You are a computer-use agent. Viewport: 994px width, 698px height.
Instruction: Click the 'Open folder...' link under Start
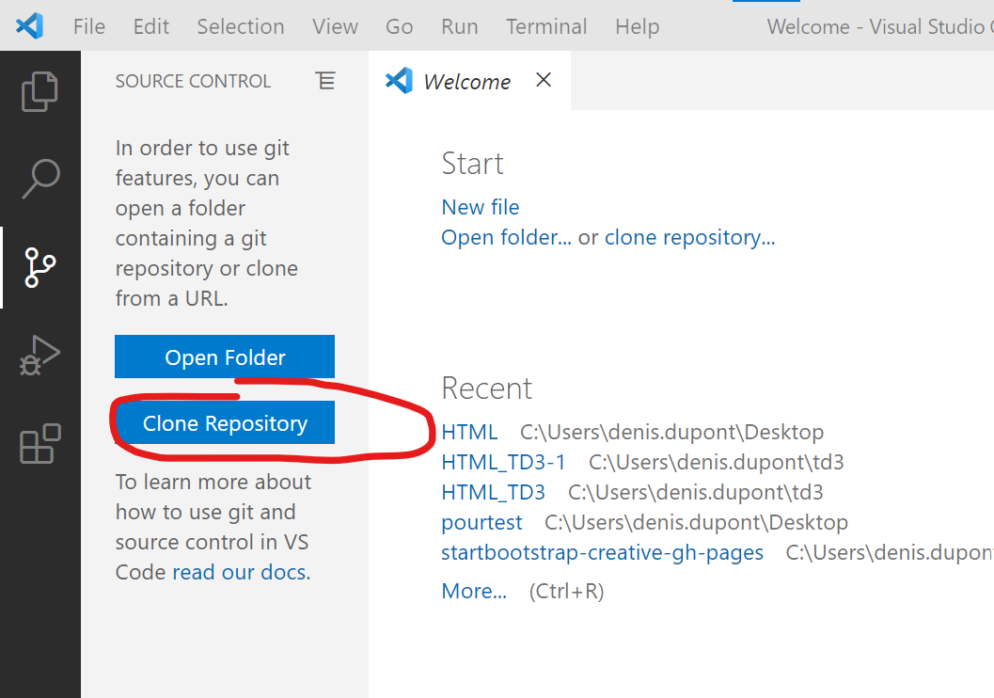(506, 237)
